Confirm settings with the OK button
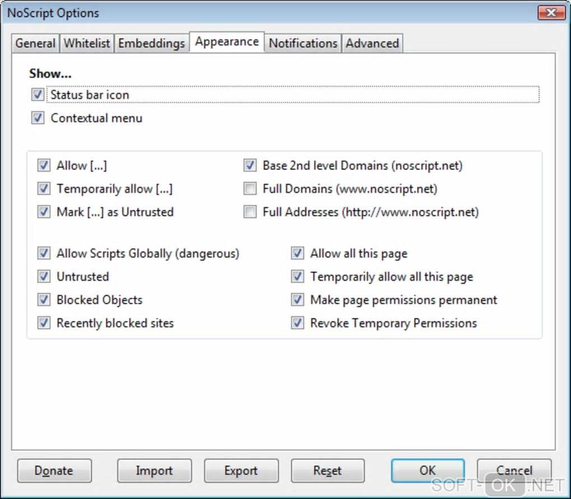 (x=427, y=470)
